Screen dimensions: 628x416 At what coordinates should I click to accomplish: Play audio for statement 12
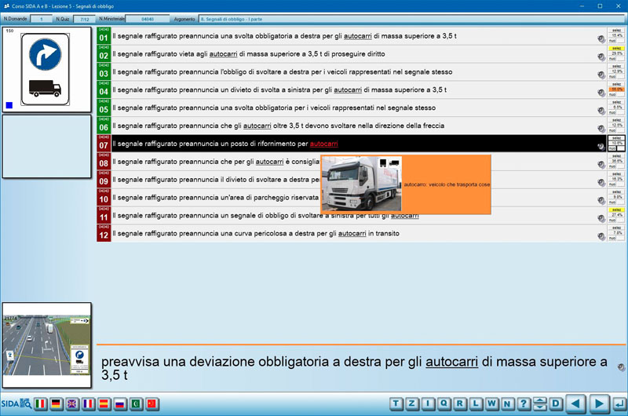(x=601, y=235)
